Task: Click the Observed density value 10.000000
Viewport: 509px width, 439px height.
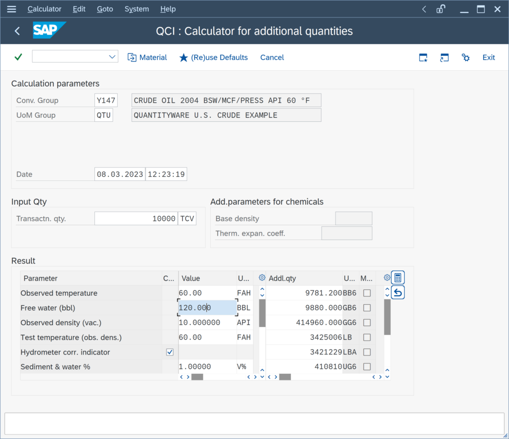Action: [x=207, y=323]
